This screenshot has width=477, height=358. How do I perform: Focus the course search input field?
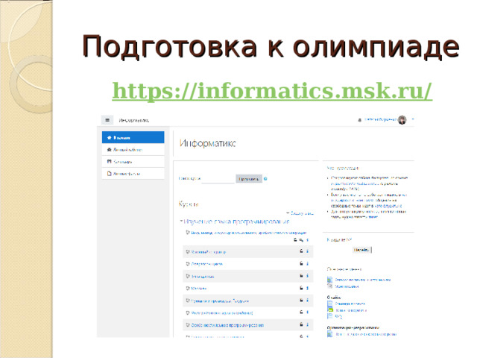tap(218, 179)
